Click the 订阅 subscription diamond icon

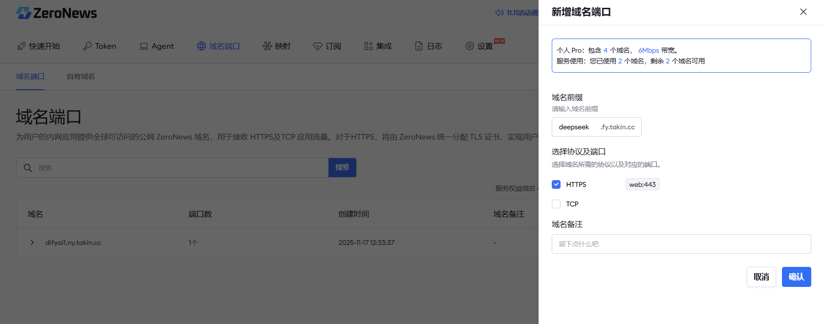pyautogui.click(x=318, y=46)
